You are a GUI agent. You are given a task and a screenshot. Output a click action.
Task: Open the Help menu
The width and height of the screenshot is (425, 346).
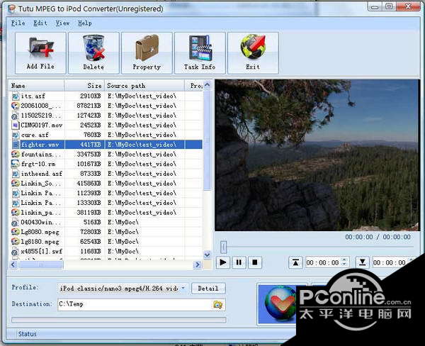click(x=85, y=23)
